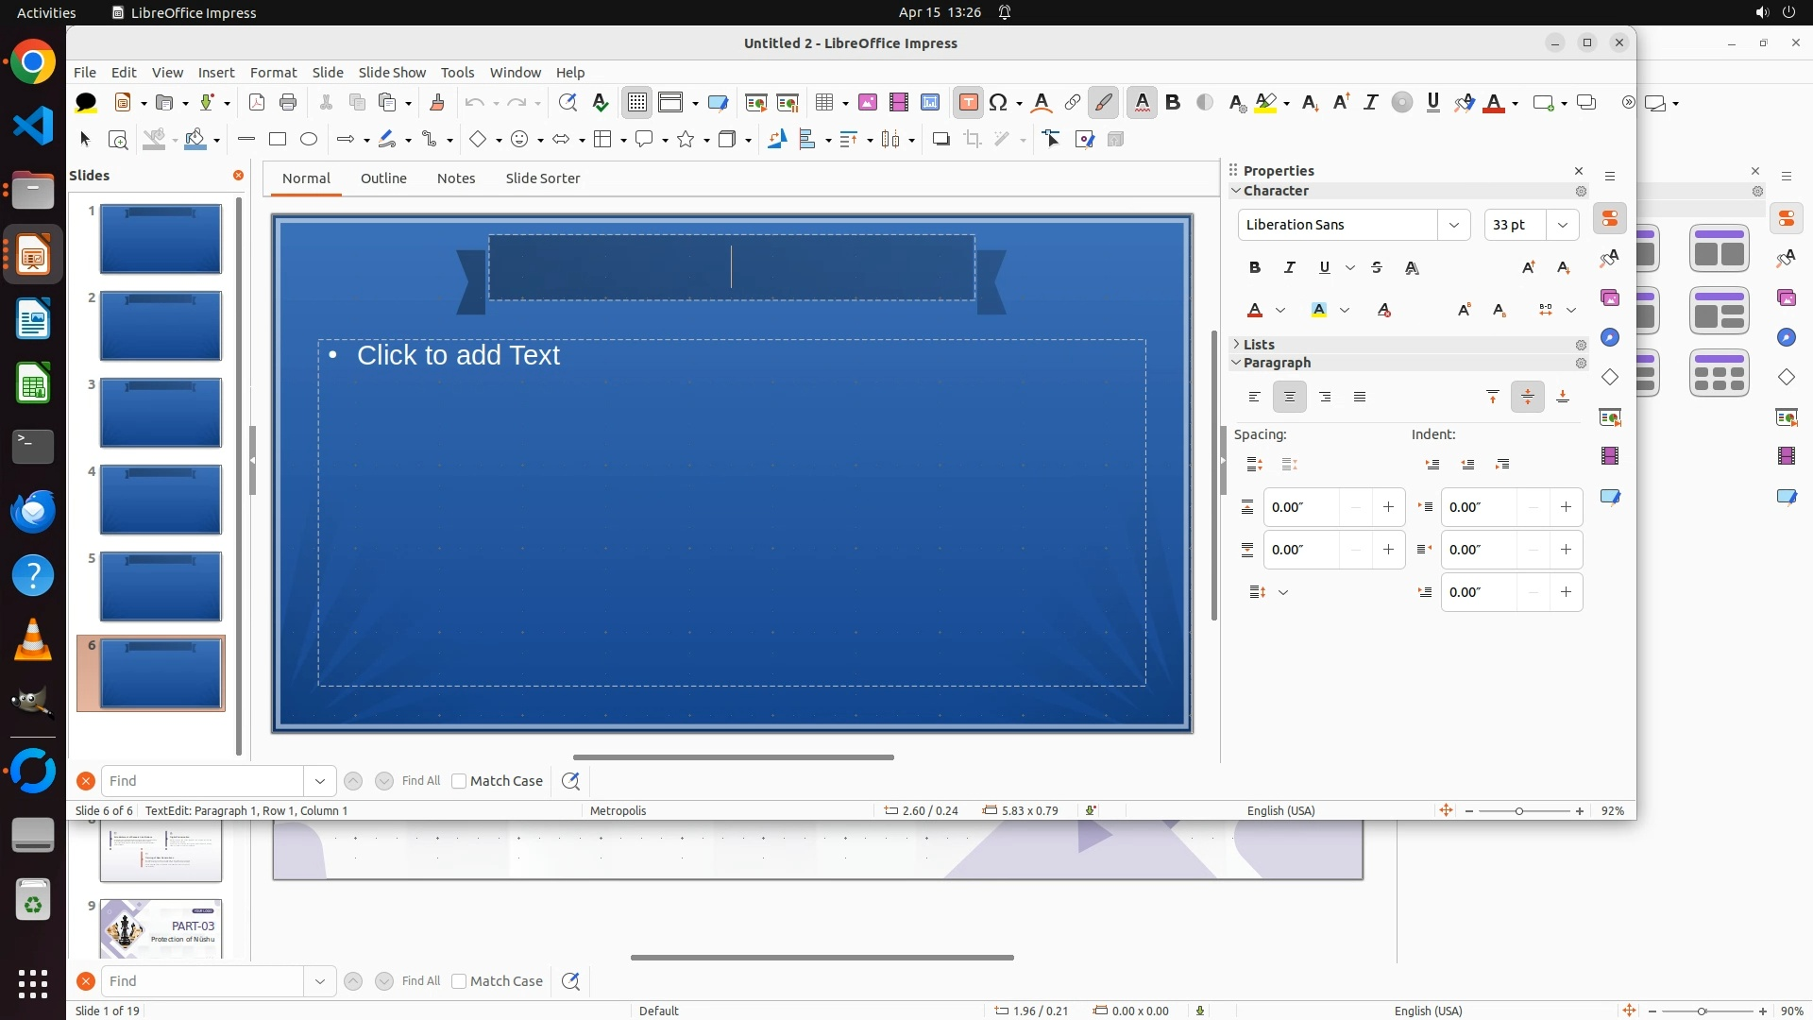This screenshot has height=1020, width=1813.
Task: Open the 33 pt font size dropdown
Action: pos(1563,225)
